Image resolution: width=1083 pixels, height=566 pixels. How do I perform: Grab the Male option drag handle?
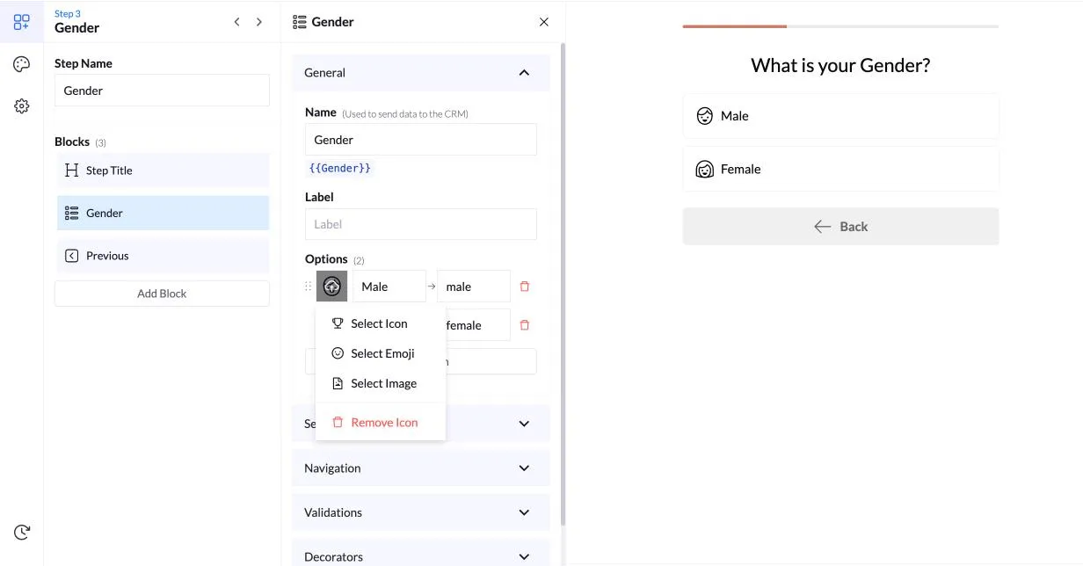tap(308, 287)
